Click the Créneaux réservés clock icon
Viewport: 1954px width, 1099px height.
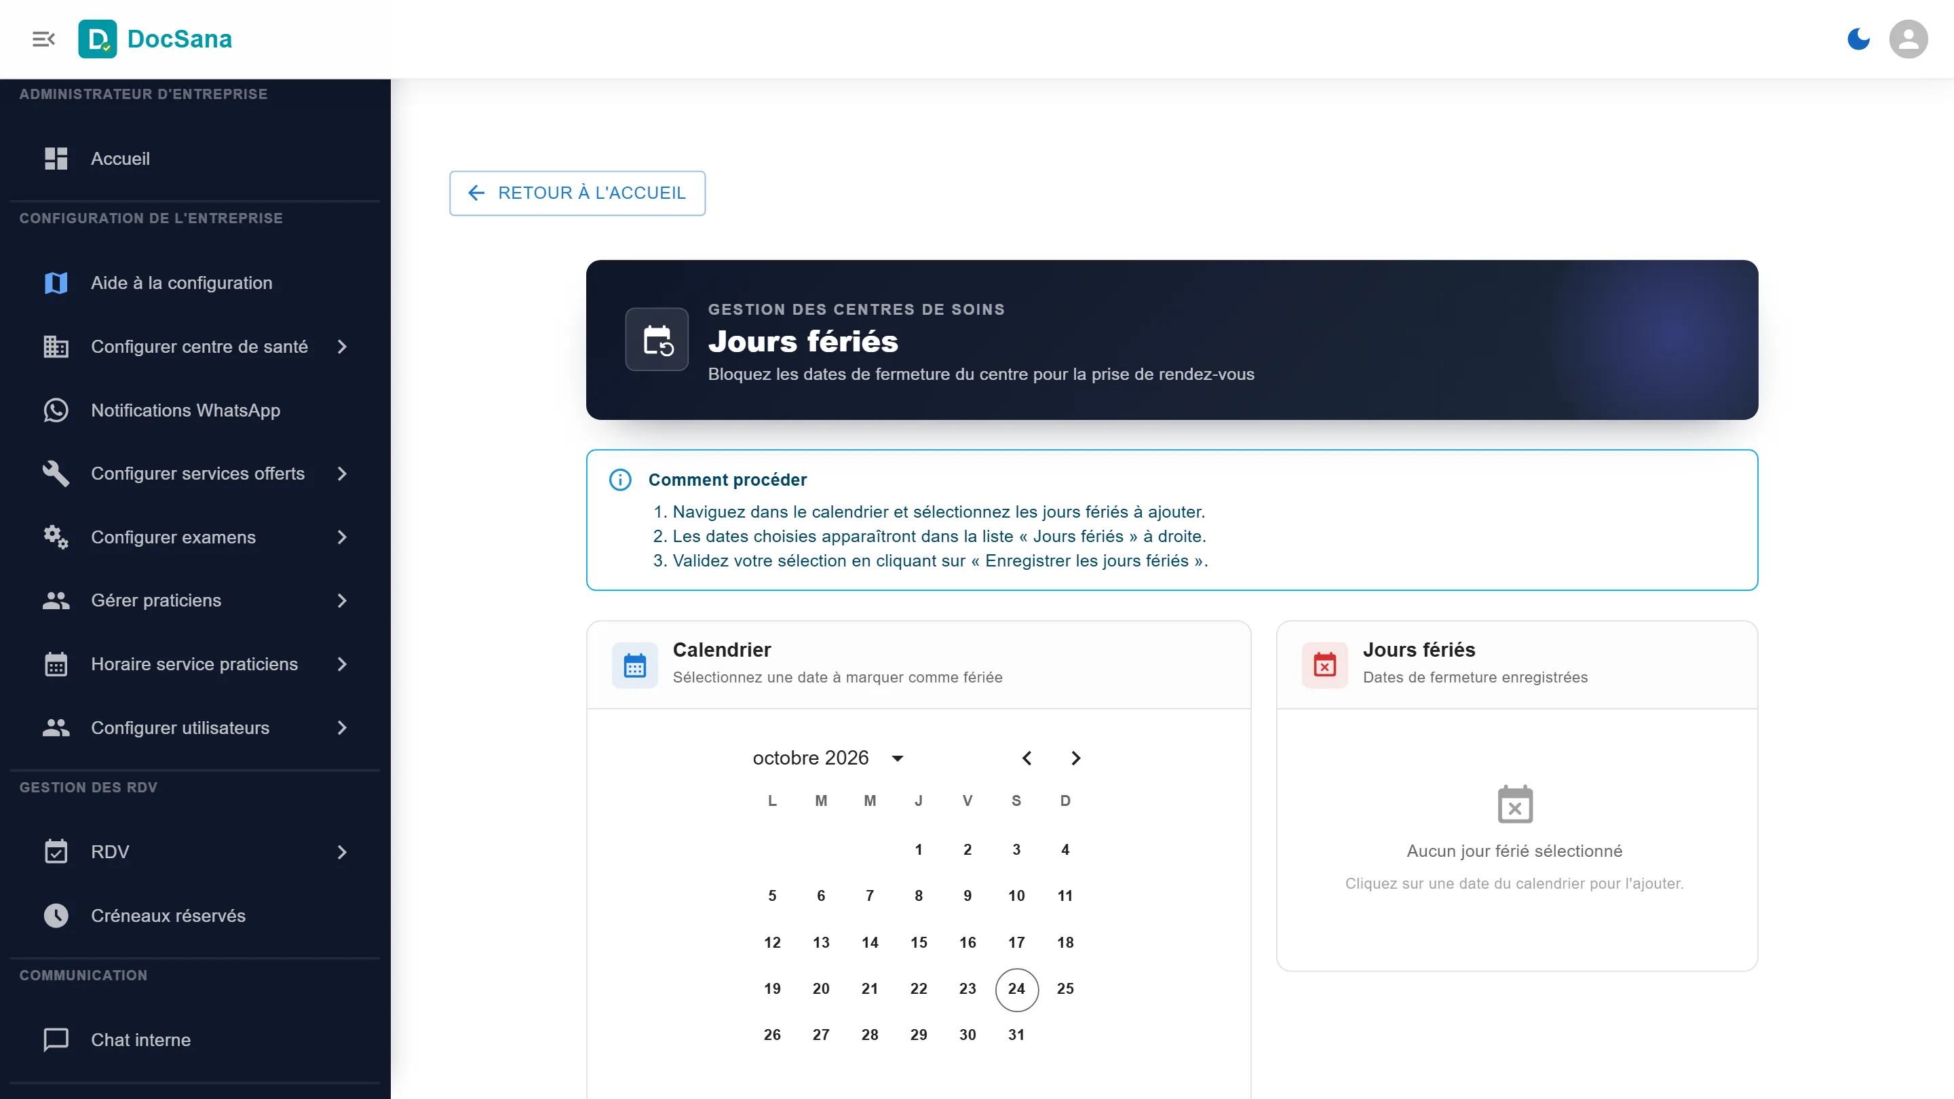(56, 915)
